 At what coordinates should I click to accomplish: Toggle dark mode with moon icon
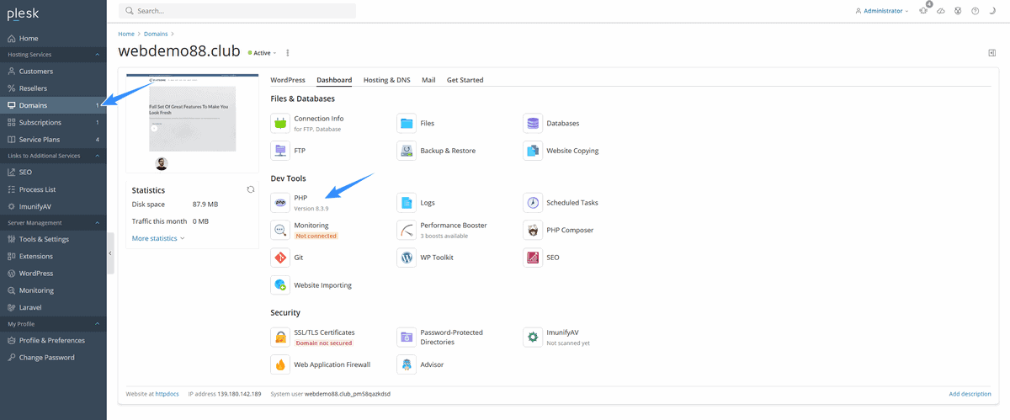point(991,11)
